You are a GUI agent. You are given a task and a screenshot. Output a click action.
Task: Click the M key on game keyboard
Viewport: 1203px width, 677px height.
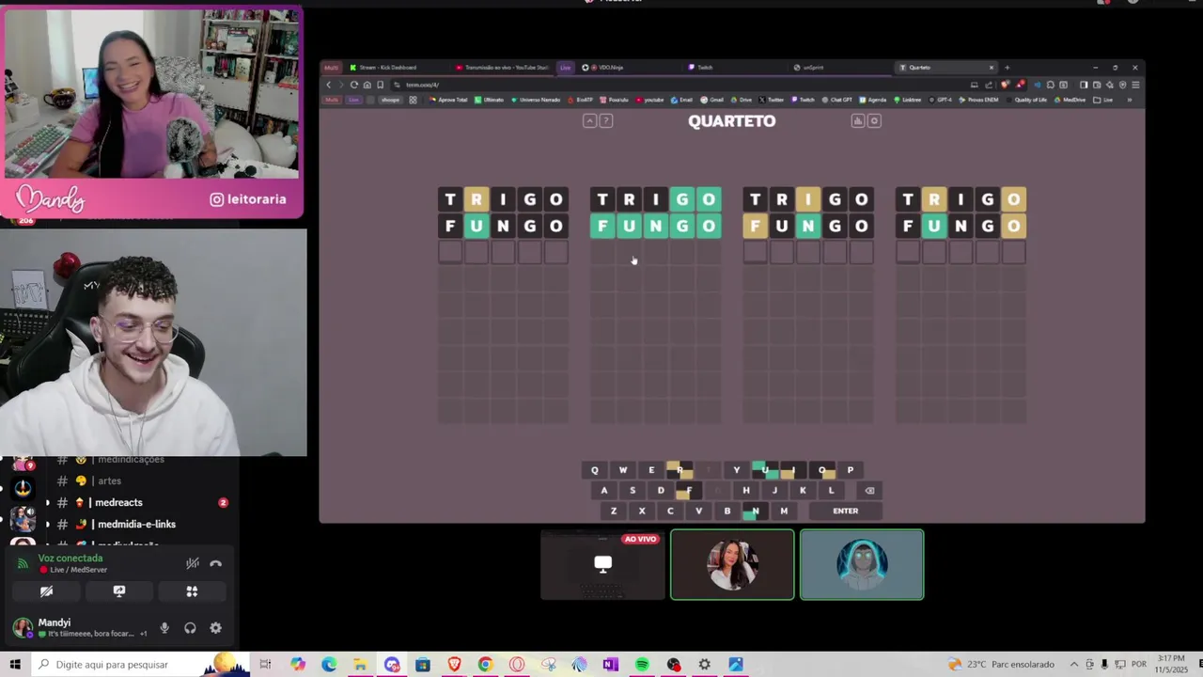784,511
